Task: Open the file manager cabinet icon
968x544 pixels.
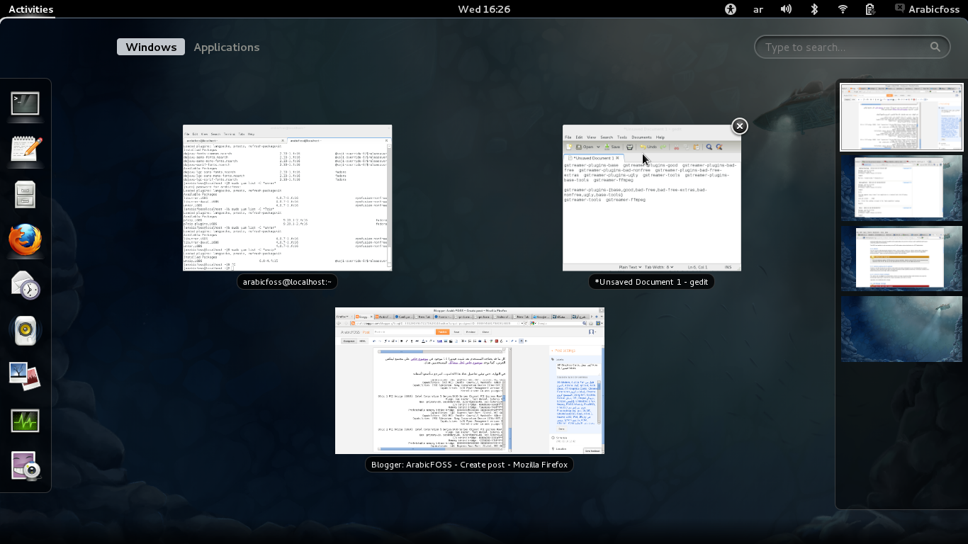Action: point(26,195)
